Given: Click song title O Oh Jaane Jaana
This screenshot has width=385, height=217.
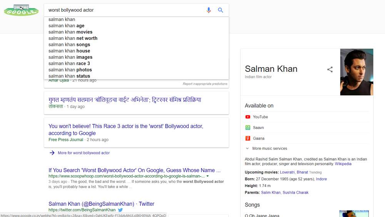Looking at the screenshot, I should coord(262,215).
